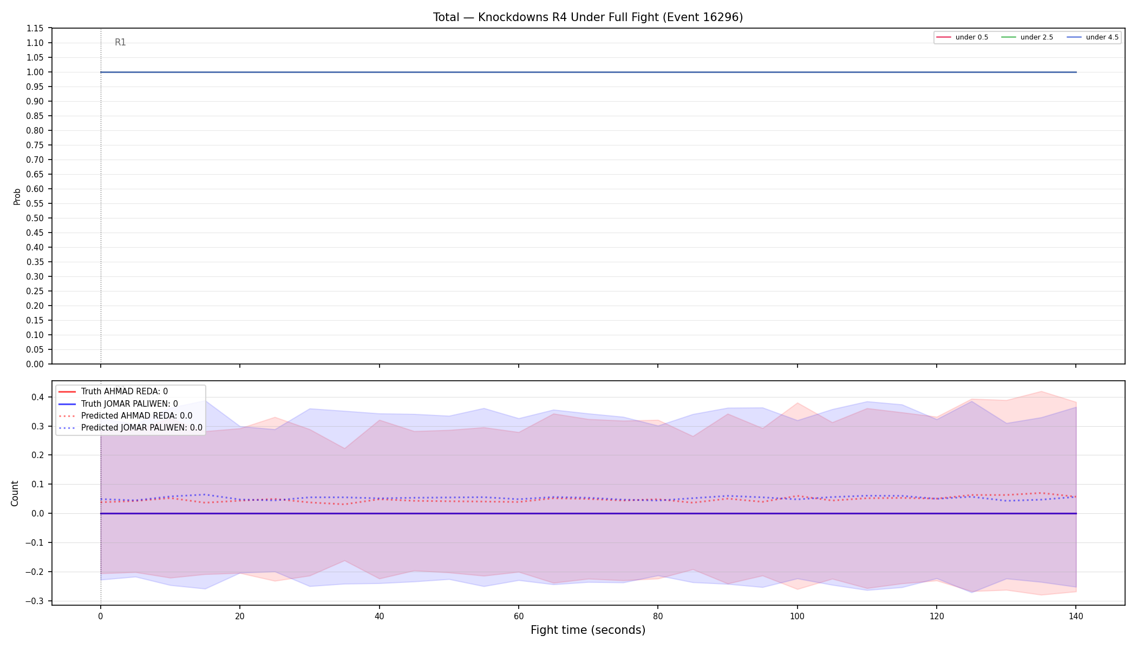Screen dimensions: 1137x649
Task: Click the 'under 2.5' legend entry
Action: [1027, 37]
